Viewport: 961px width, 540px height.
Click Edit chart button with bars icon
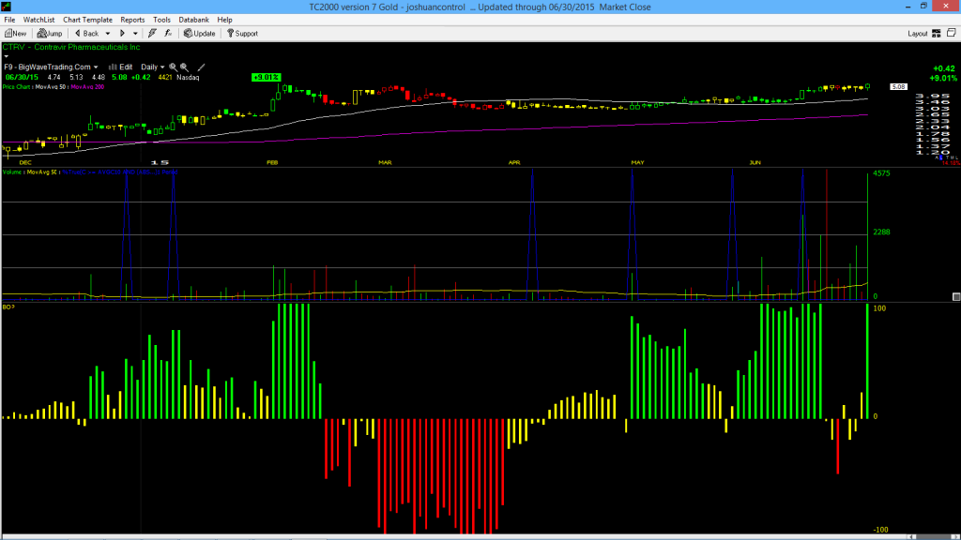121,67
